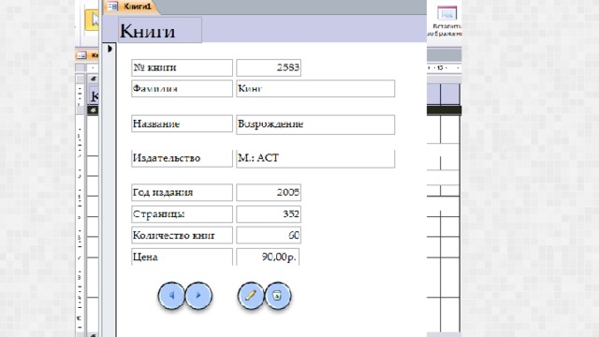Click the Фамилия field containing Кинг
This screenshot has height=337, width=599.
pyautogui.click(x=315, y=89)
